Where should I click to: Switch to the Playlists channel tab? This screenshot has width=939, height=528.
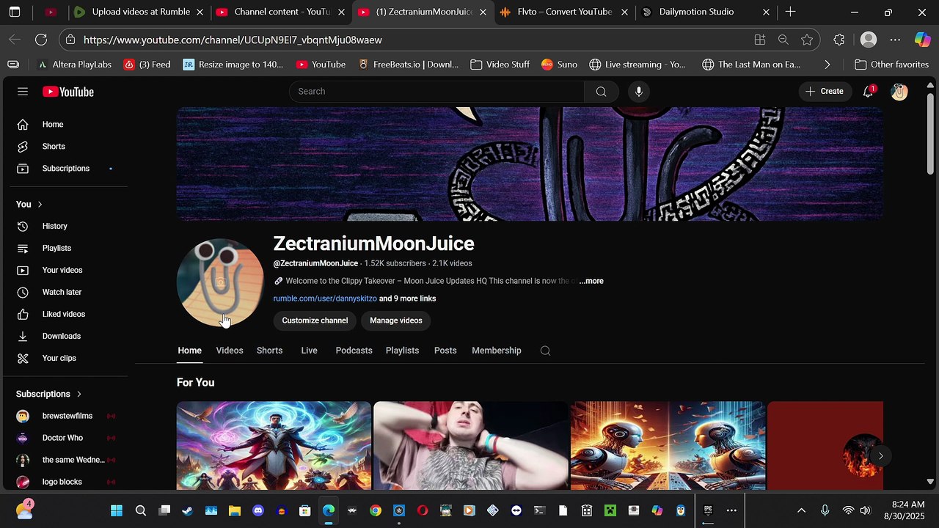(x=402, y=351)
